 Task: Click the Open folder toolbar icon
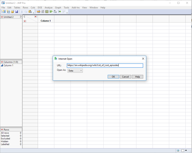coord(12,12)
